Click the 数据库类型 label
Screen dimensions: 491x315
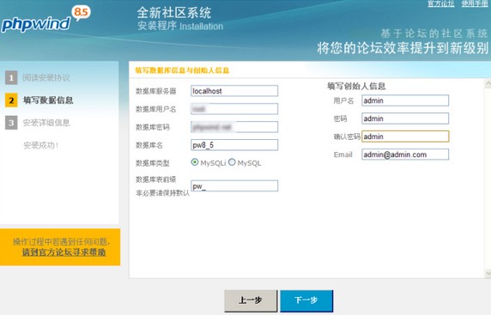pyautogui.click(x=153, y=163)
